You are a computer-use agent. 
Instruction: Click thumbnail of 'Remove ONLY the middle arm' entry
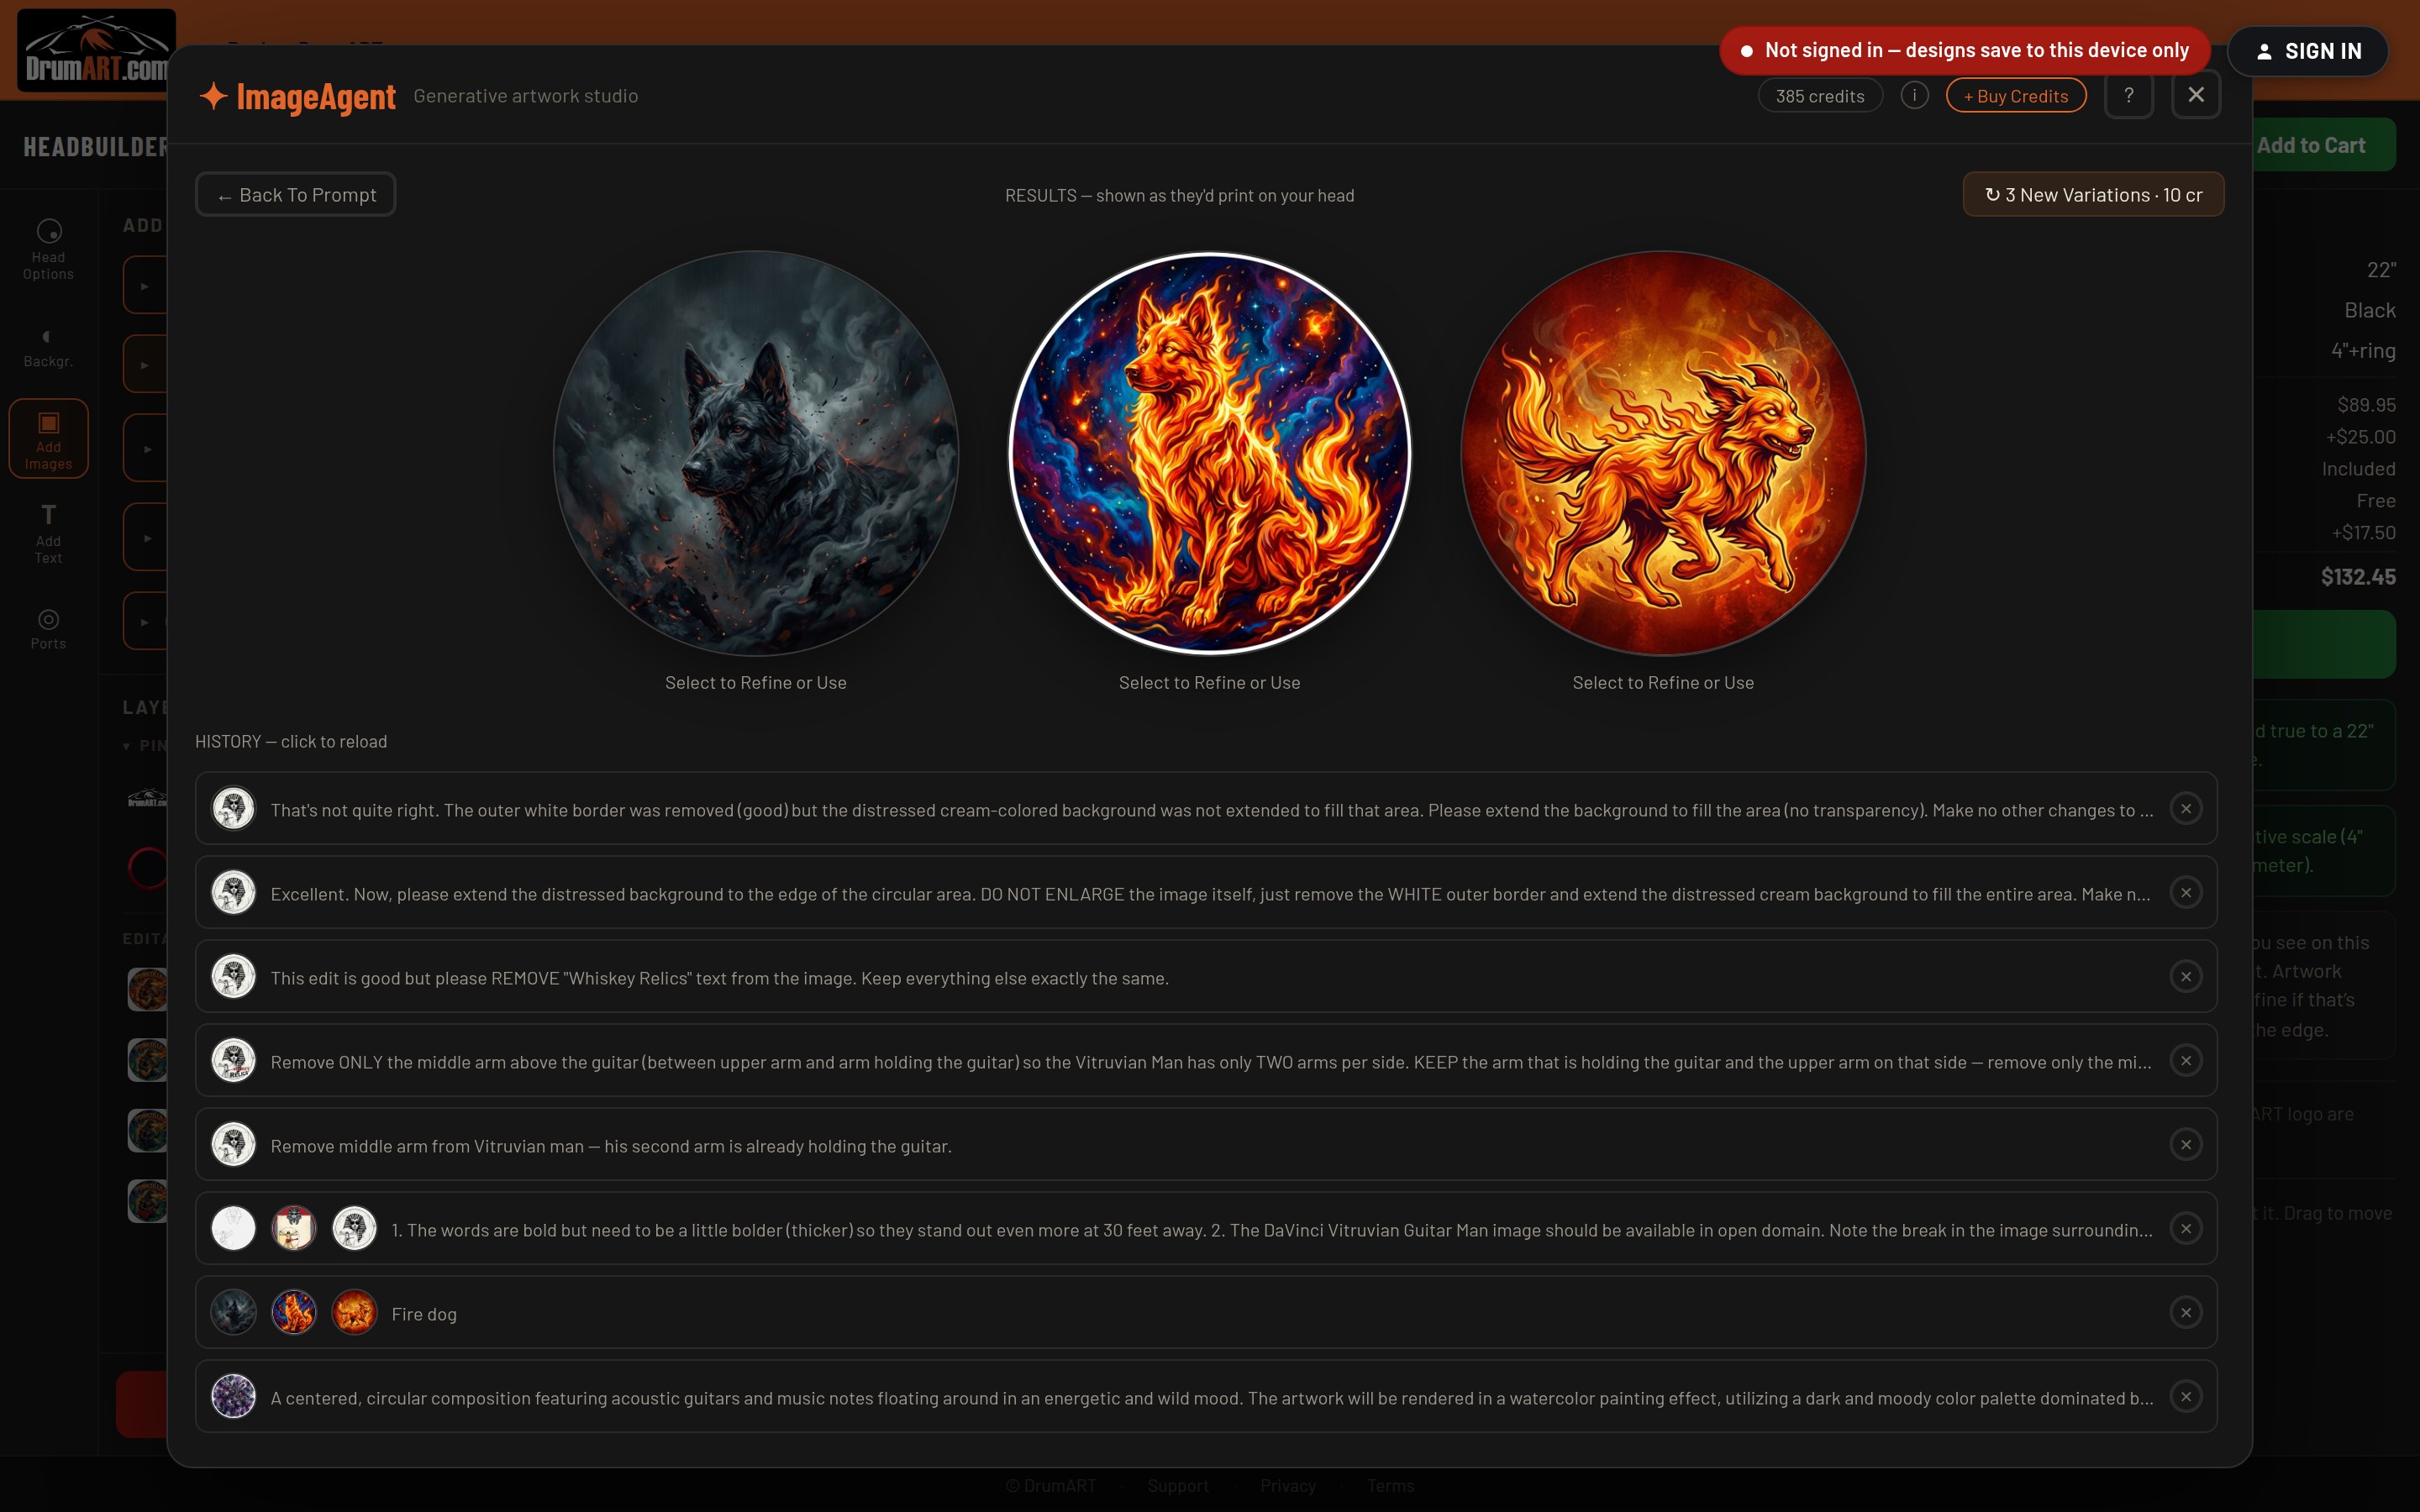pos(234,1061)
